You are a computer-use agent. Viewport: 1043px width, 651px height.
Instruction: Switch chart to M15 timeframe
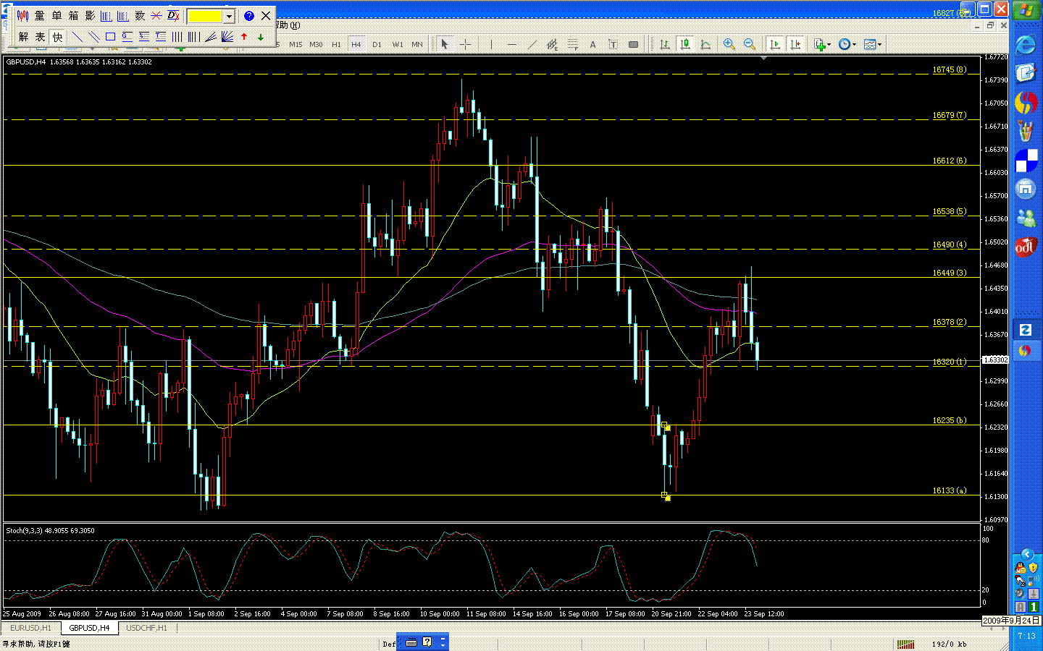point(296,44)
